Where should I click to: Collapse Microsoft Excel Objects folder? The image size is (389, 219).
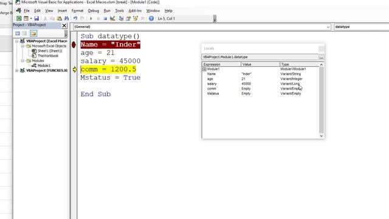(x=22, y=46)
